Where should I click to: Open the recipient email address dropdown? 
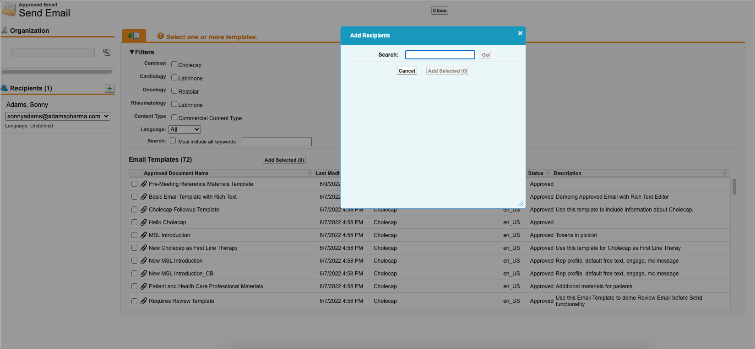pyautogui.click(x=58, y=116)
